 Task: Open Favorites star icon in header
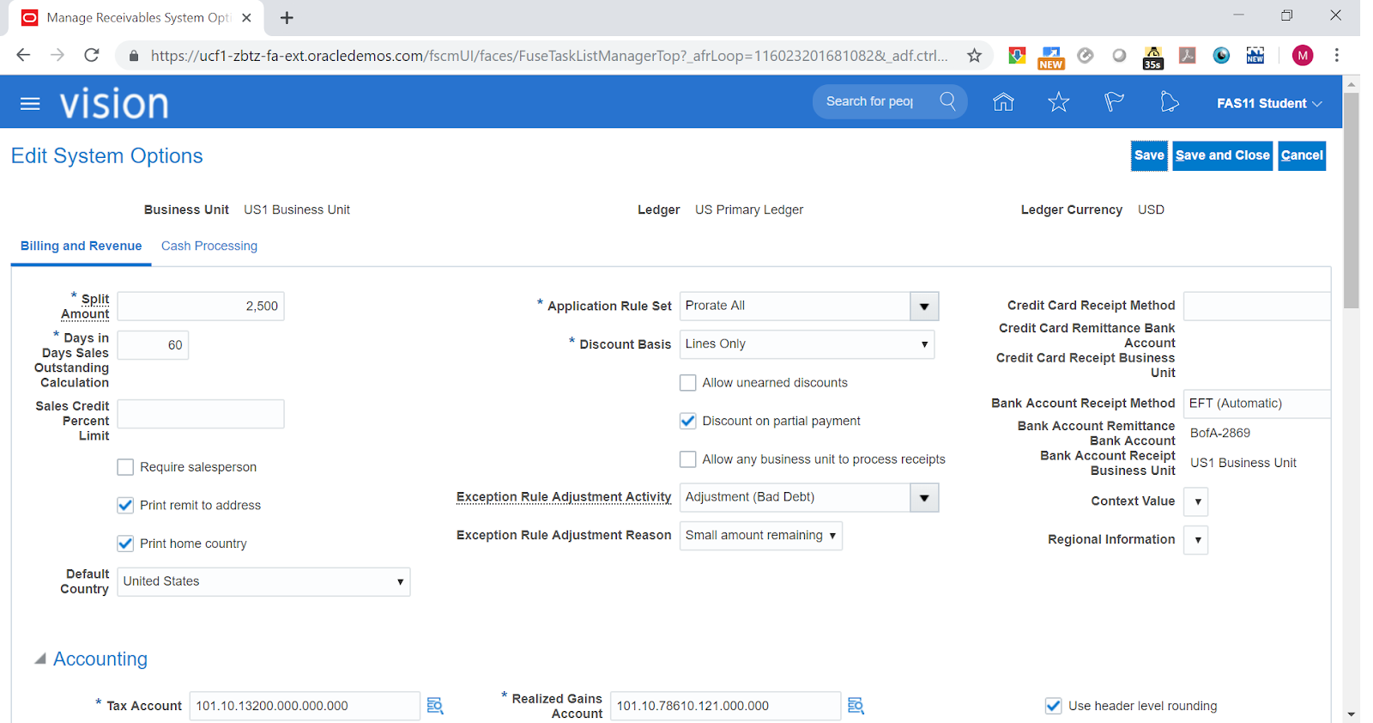click(1058, 102)
